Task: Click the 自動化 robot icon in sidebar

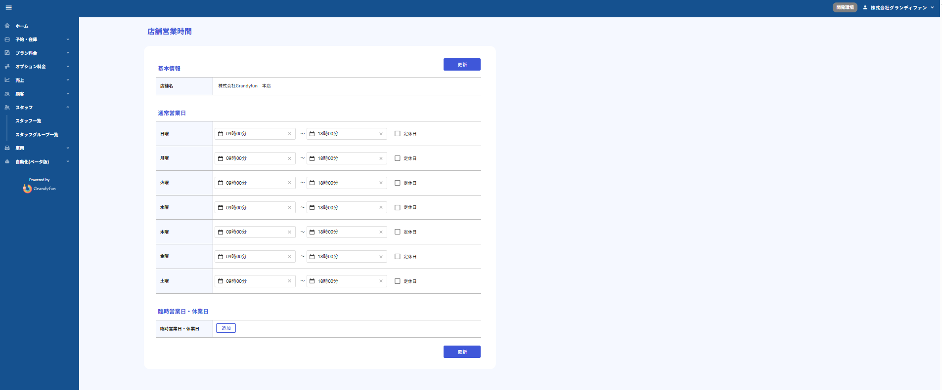Action: click(7, 161)
